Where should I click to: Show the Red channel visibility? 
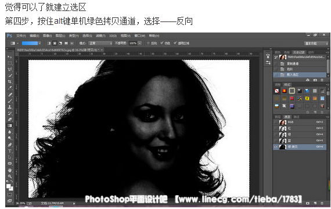(276, 128)
